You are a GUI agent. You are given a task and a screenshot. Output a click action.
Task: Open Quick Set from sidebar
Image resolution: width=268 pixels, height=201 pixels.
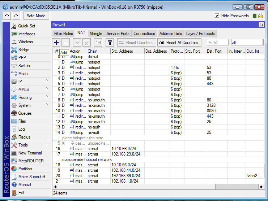pos(30,26)
